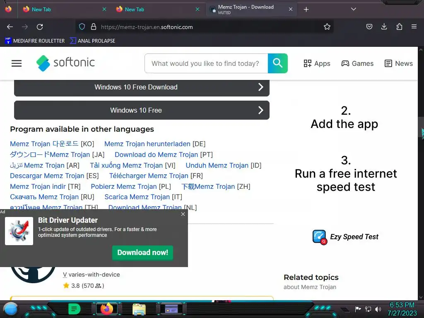424x318 pixels.
Task: Open Scarica Memz Trojan link
Action: 137,197
